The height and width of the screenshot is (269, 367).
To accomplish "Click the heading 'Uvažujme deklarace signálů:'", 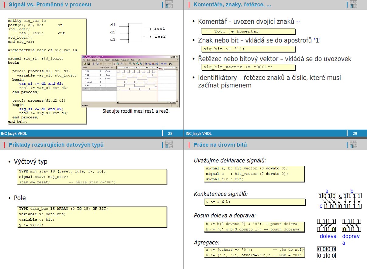I will click(x=230, y=160).
